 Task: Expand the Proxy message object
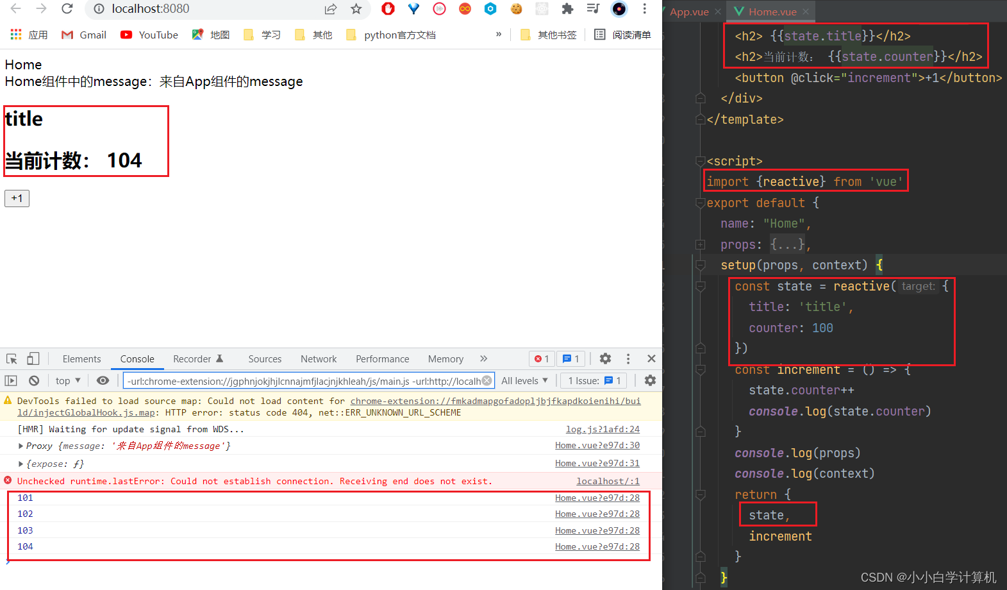(21, 446)
